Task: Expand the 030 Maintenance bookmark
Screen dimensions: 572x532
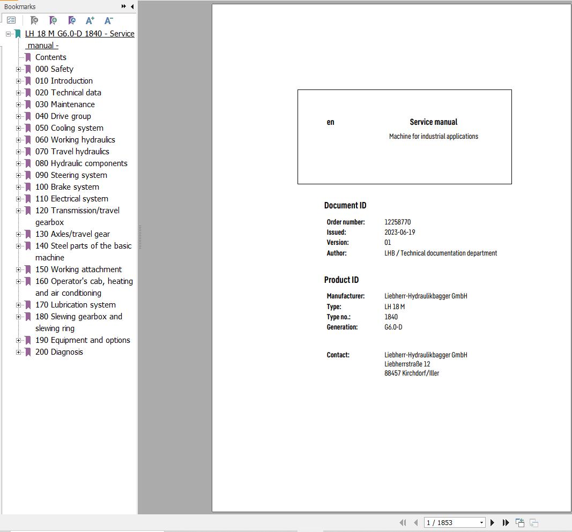Action: click(18, 104)
